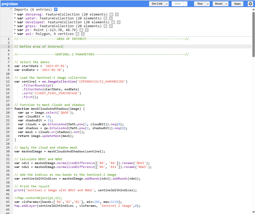Click the 'NDVI' rename string

(140, 163)
